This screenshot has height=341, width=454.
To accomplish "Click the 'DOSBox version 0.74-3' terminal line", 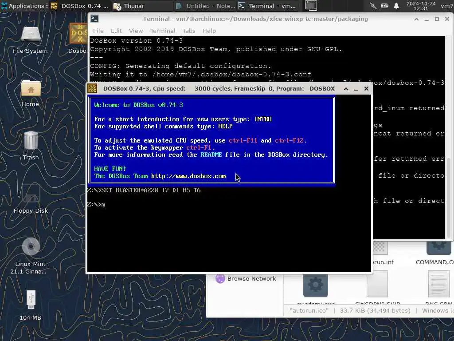I will pos(137,40).
